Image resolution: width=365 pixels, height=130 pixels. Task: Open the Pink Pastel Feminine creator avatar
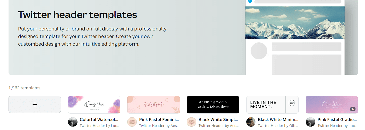click(x=132, y=122)
